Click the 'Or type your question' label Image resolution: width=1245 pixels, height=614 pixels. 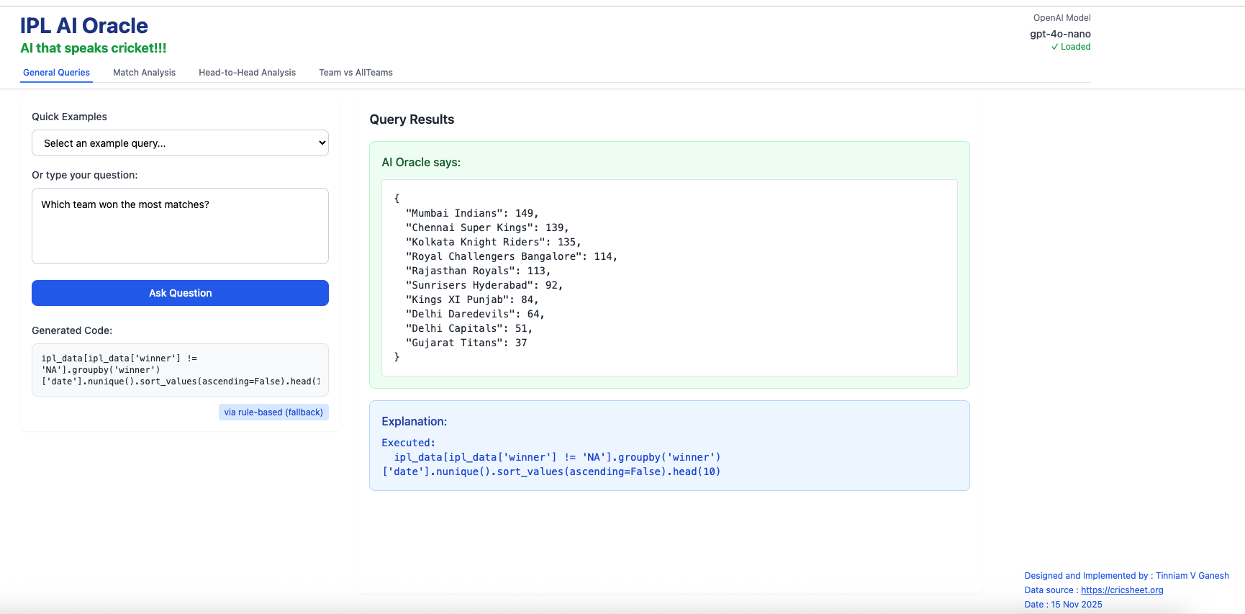tap(85, 175)
